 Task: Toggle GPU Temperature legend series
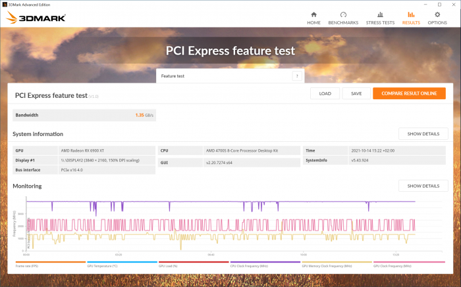tap(102, 267)
